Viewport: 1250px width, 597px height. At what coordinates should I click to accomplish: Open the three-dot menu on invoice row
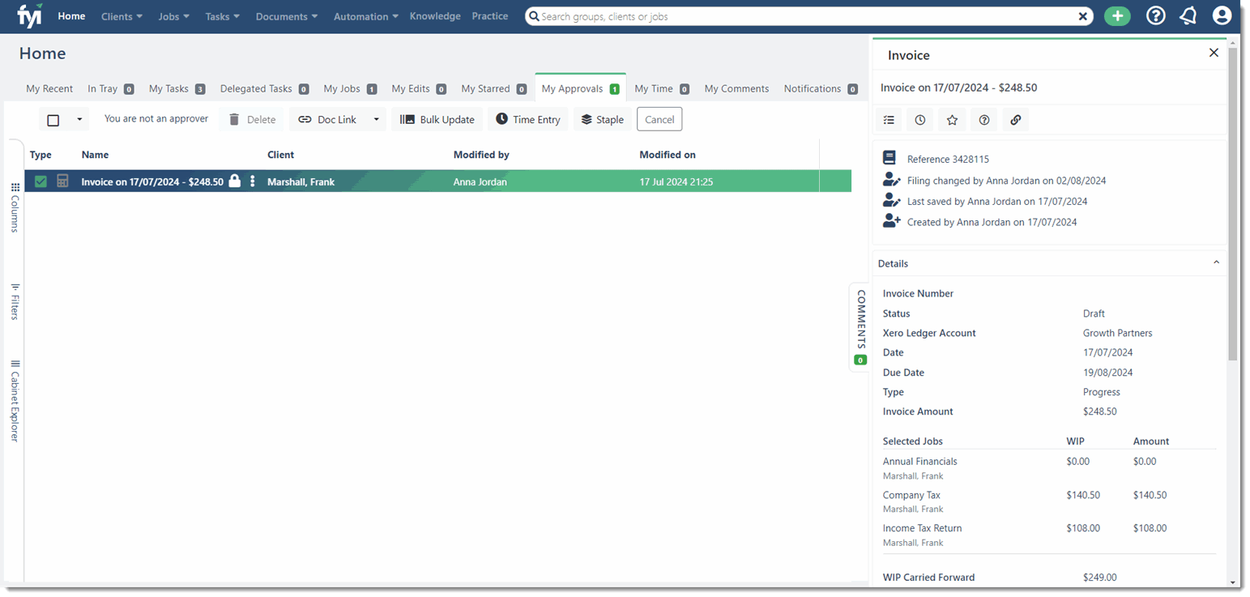pyautogui.click(x=253, y=181)
